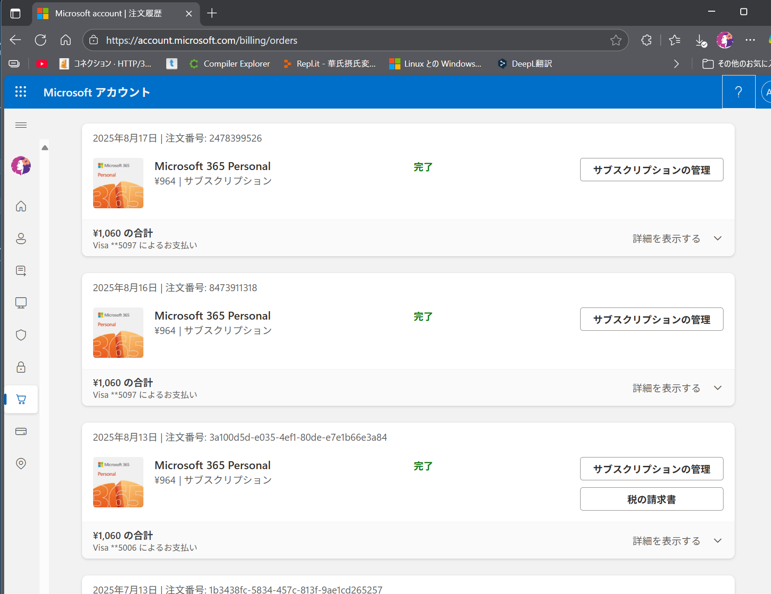Expand details for order 2478399526
This screenshot has height=594, width=771.
[677, 239]
